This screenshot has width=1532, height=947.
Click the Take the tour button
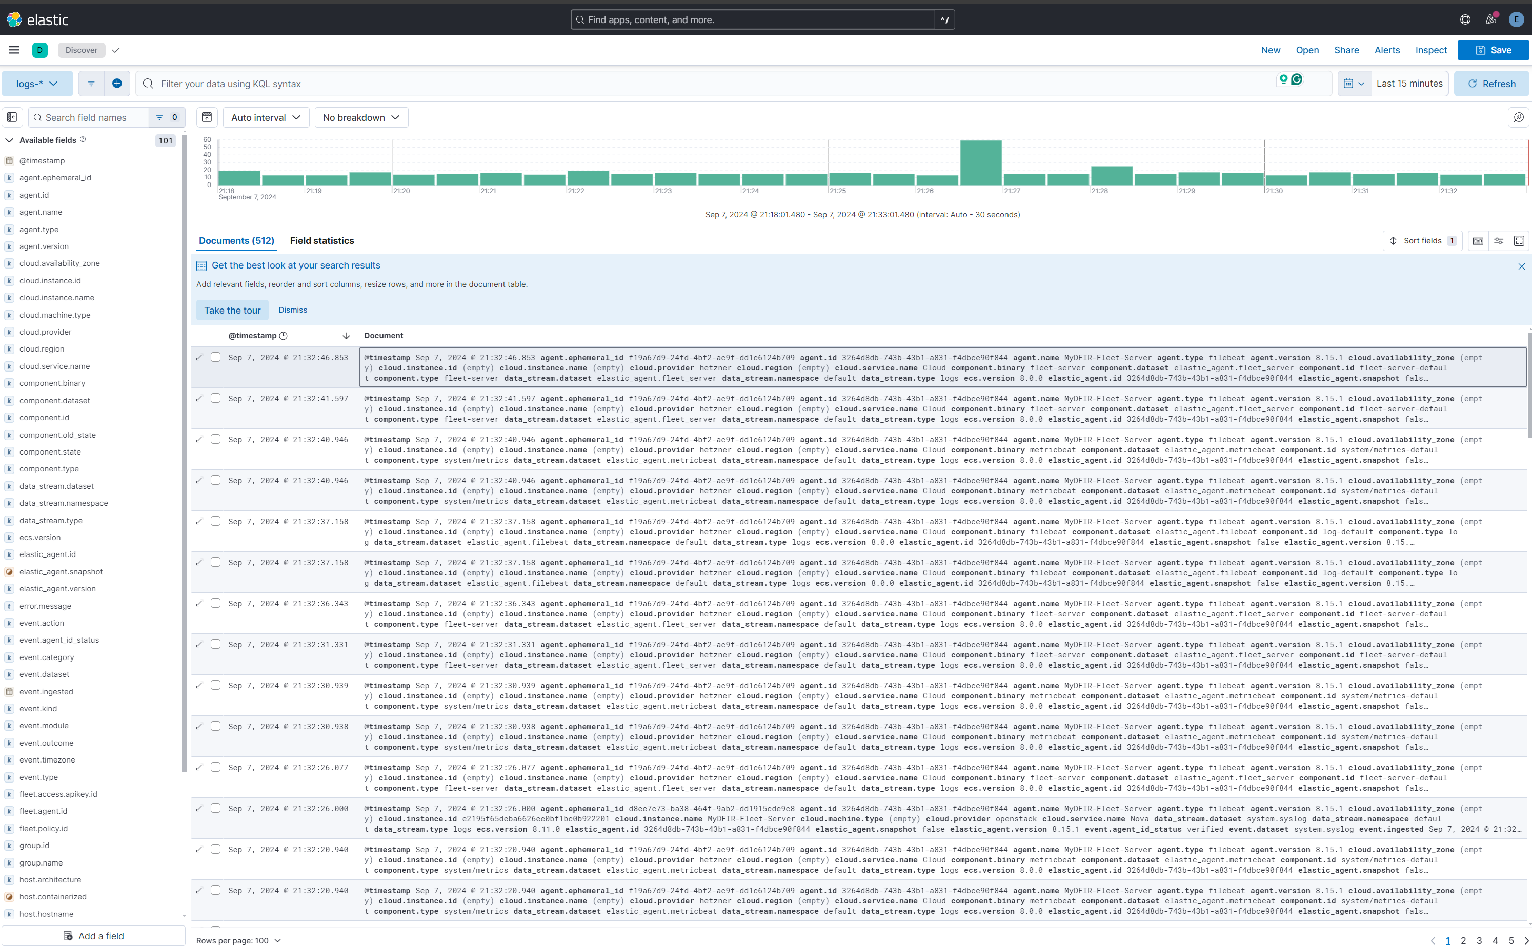click(232, 310)
